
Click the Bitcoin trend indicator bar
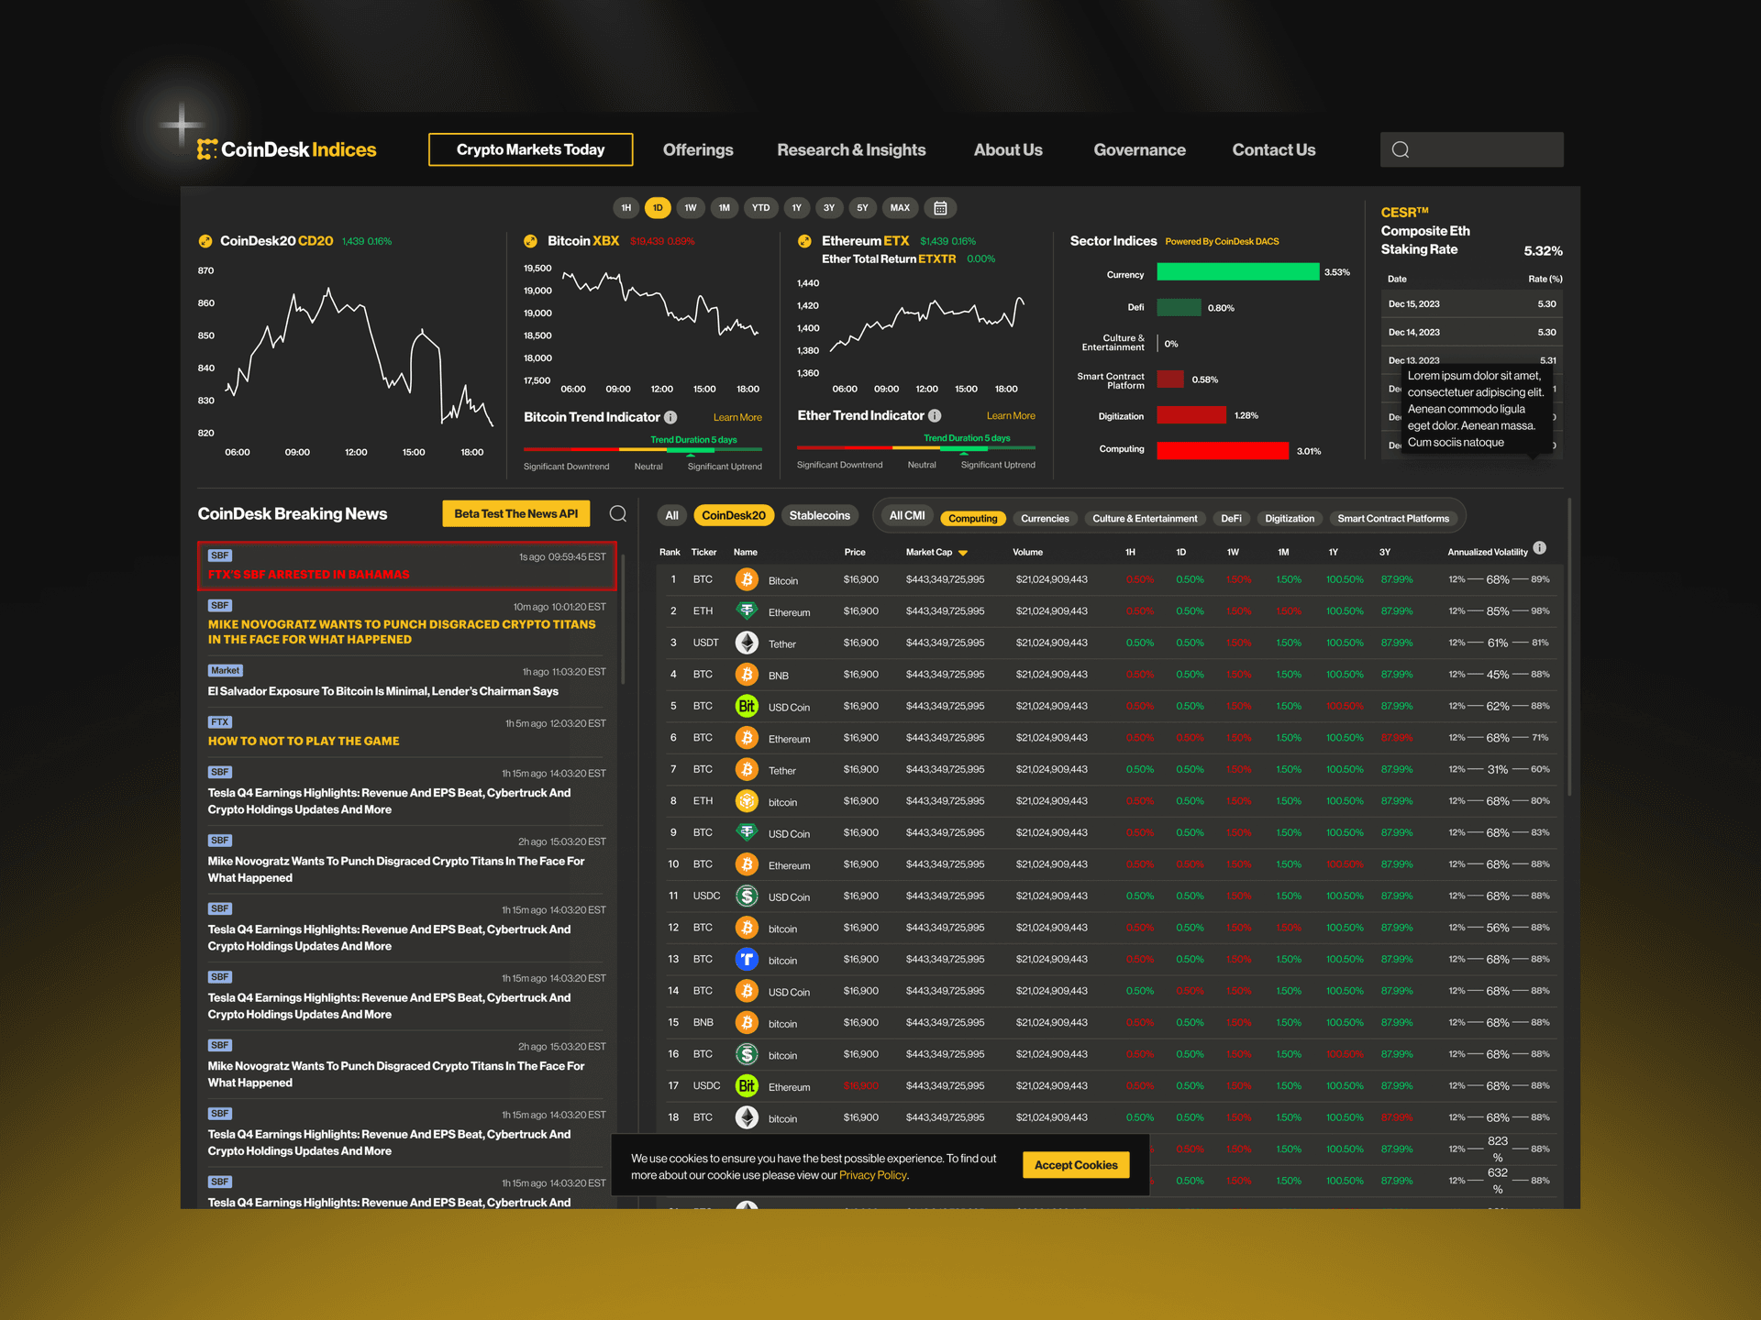[x=643, y=449]
